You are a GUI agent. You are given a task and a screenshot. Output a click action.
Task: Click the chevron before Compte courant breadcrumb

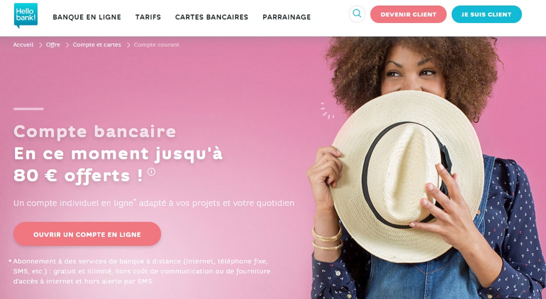coord(128,45)
